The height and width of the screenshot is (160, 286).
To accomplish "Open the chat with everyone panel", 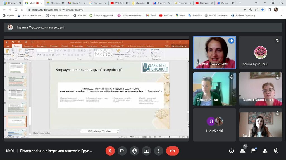I will coord(254,151).
